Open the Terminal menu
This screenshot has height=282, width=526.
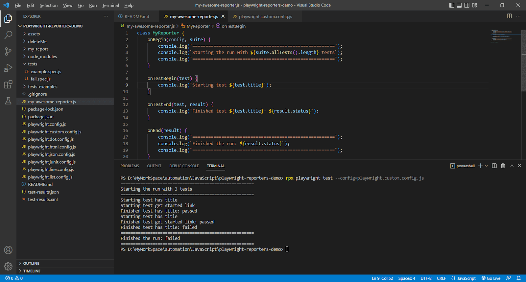110,5
